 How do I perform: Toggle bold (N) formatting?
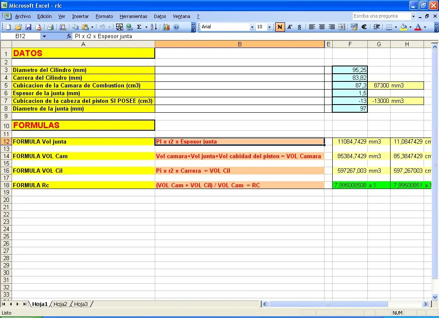280,27
